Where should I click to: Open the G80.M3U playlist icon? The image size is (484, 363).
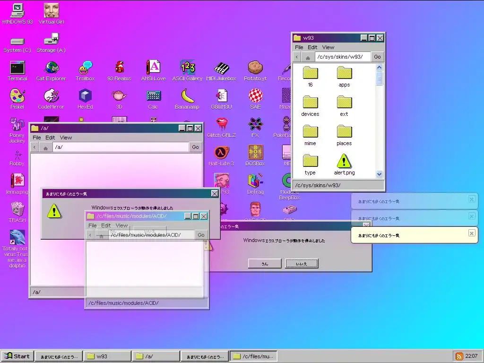tap(221, 99)
